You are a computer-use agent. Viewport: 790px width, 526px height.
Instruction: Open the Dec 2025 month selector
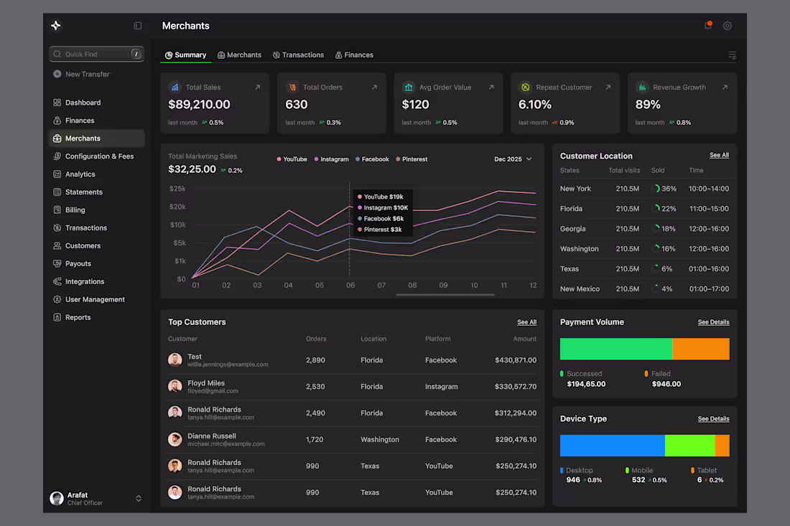click(512, 159)
